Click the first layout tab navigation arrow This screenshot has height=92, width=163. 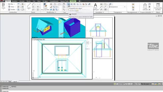coord(1,81)
